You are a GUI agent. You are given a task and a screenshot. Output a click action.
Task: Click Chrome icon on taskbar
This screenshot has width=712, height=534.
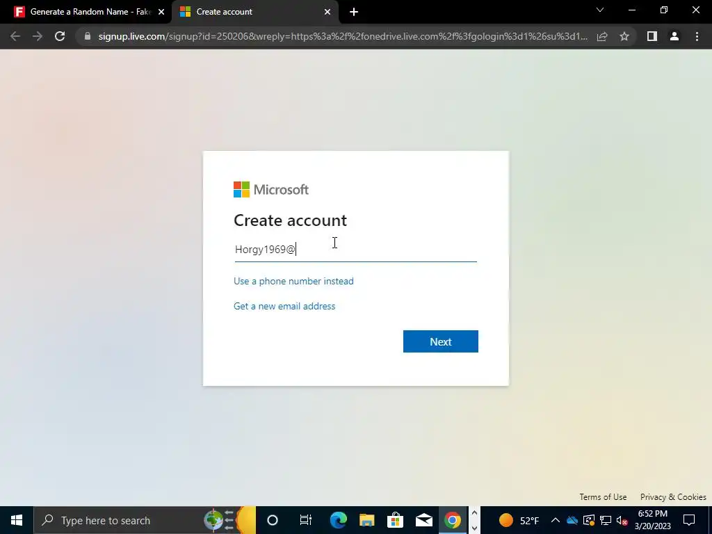452,520
